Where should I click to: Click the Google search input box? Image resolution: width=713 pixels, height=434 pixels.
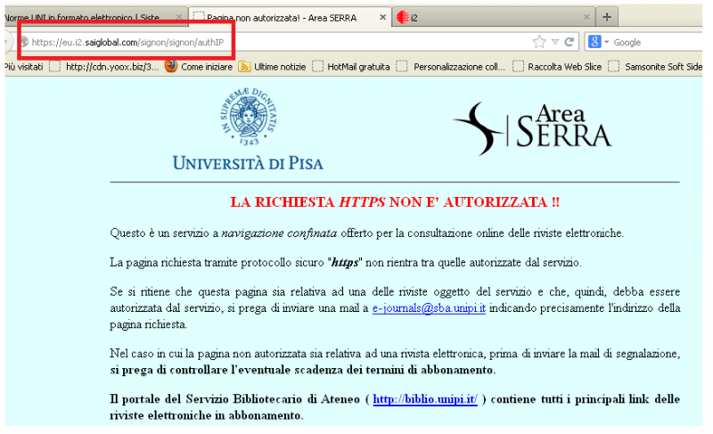click(x=660, y=42)
